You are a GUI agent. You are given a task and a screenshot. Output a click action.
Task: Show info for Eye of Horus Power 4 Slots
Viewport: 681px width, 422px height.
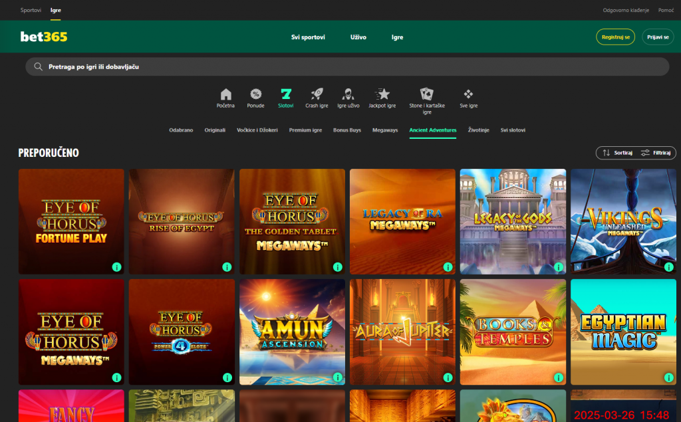pos(227,377)
